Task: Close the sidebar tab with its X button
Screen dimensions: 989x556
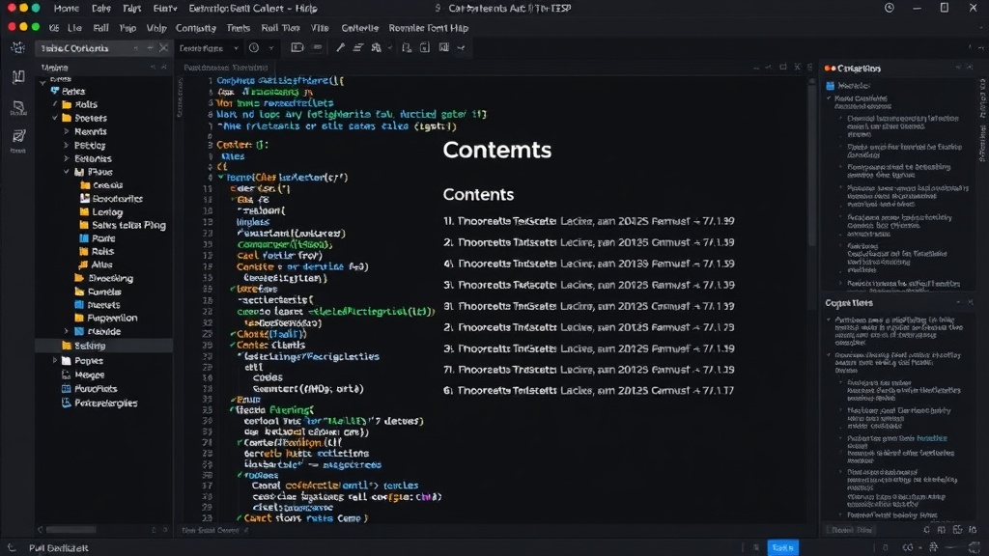Action: pos(163,48)
